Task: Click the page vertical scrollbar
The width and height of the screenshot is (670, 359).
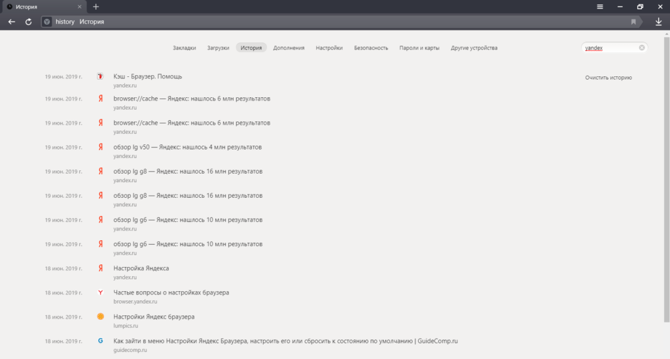Action: tap(667, 179)
